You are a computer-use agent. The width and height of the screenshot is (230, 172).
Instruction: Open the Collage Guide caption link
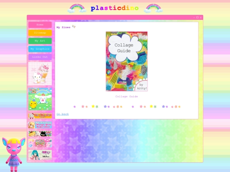pyautogui.click(x=126, y=96)
